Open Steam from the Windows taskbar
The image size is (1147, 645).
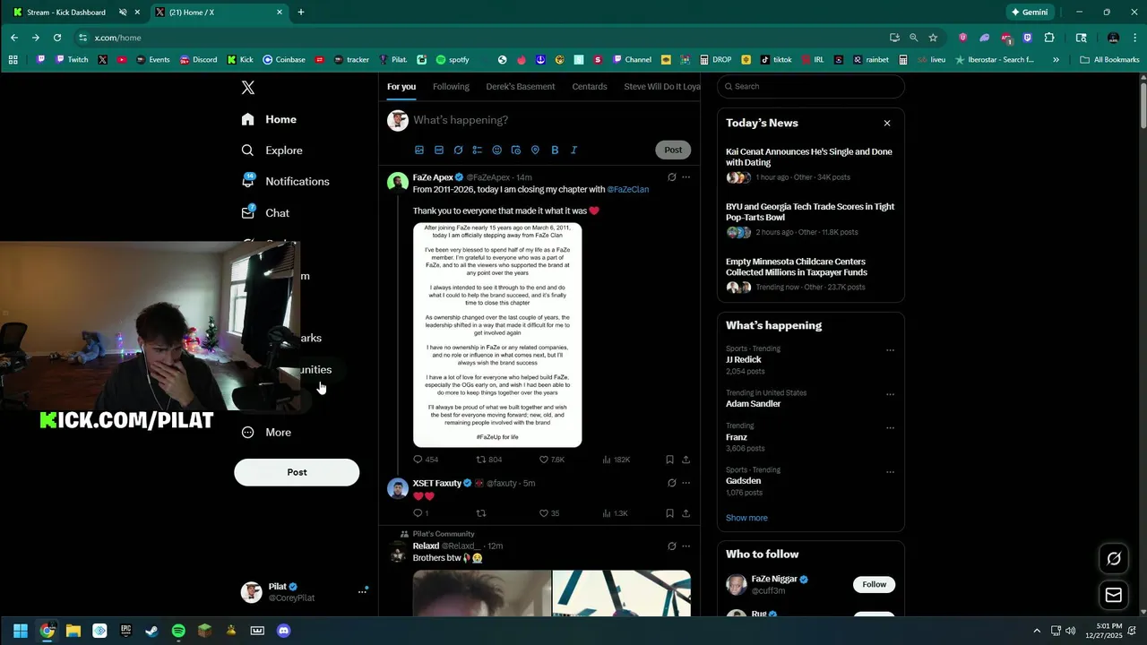pyautogui.click(x=151, y=631)
